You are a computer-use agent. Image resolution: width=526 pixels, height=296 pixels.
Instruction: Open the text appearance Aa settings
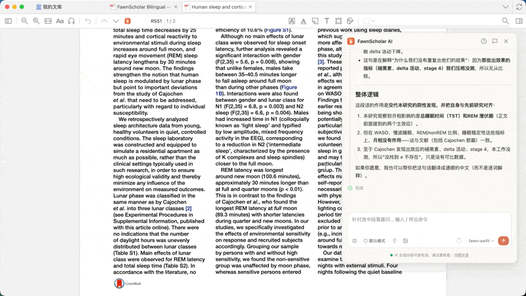point(60,21)
